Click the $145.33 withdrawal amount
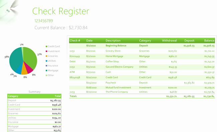This screenshot has width=217, height=132. [x=173, y=67]
